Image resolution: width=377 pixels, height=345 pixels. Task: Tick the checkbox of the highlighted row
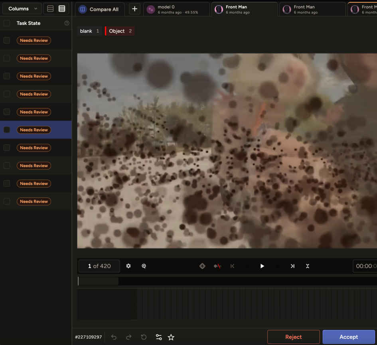point(7,130)
